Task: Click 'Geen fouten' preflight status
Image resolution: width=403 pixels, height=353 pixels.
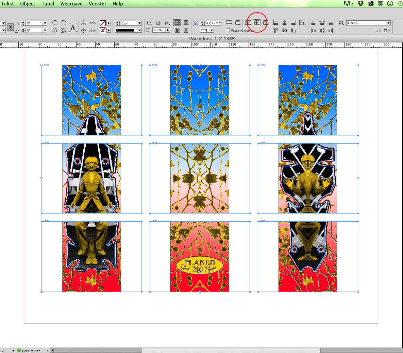Action: click(x=31, y=351)
